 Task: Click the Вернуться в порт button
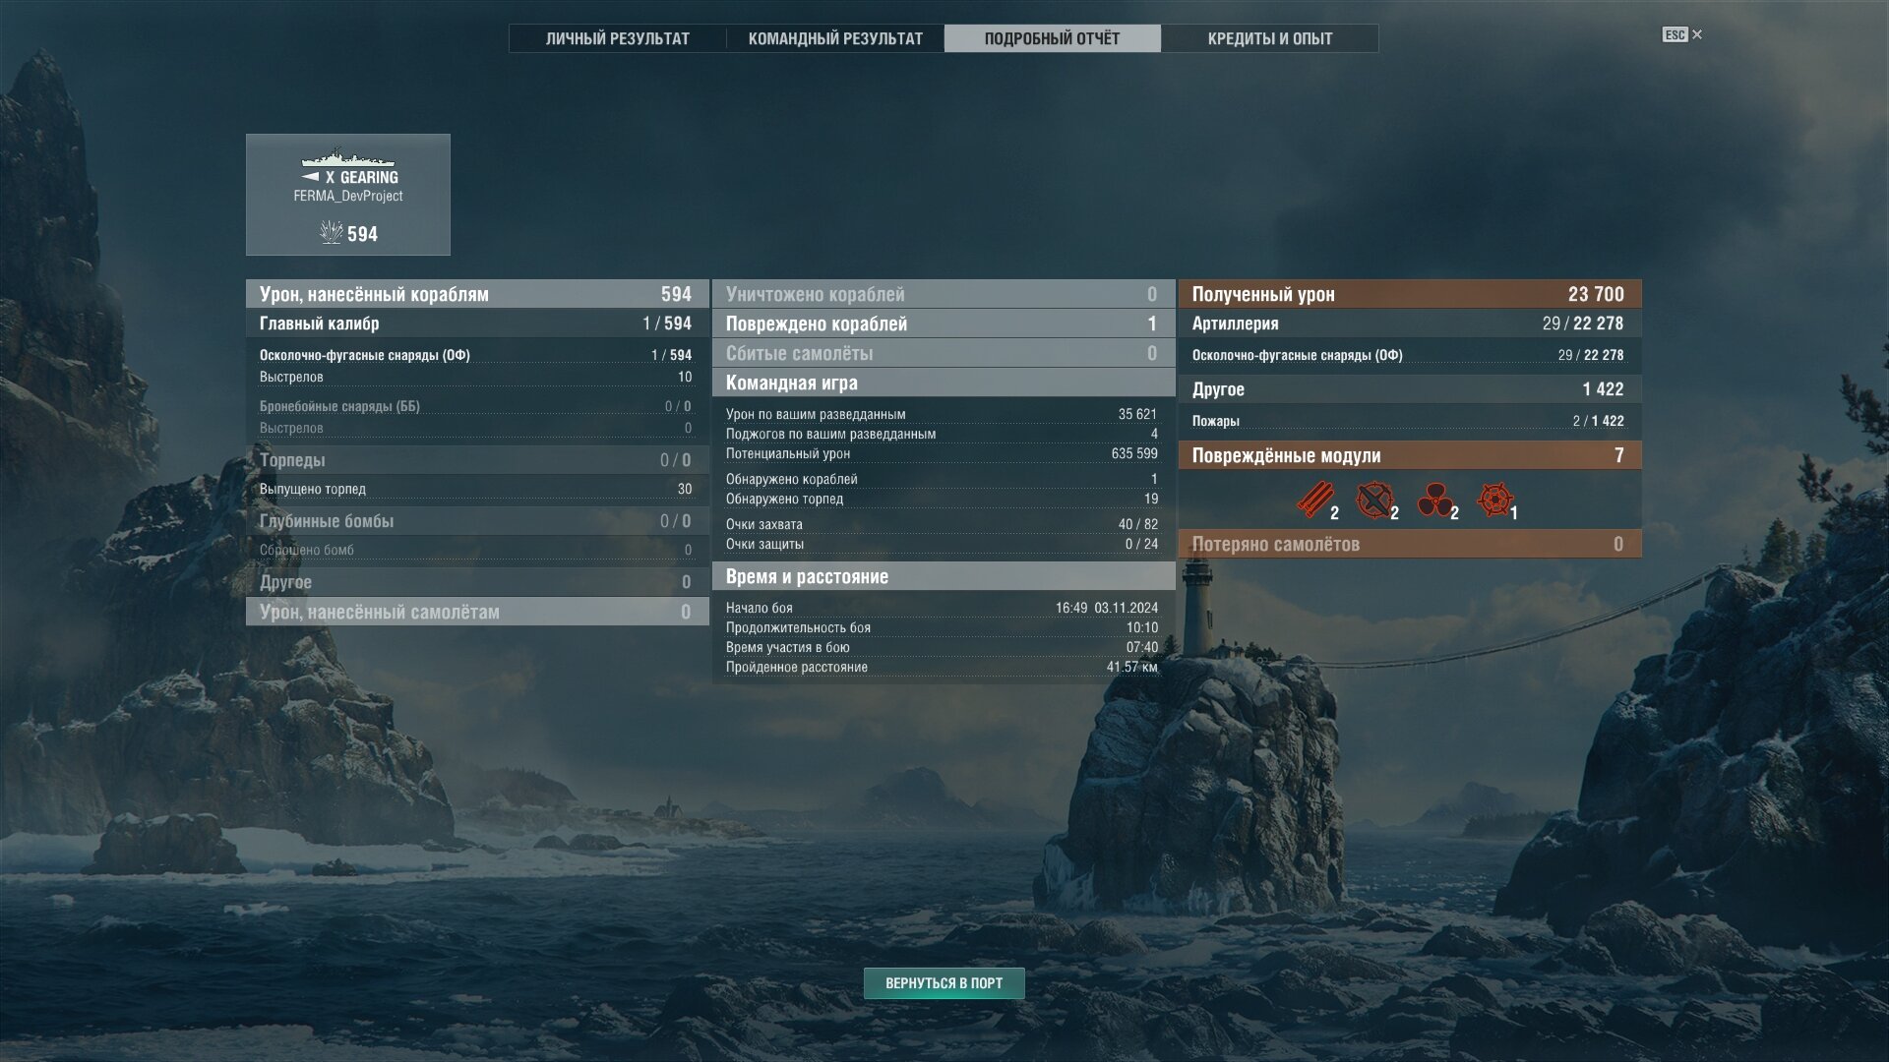[944, 983]
